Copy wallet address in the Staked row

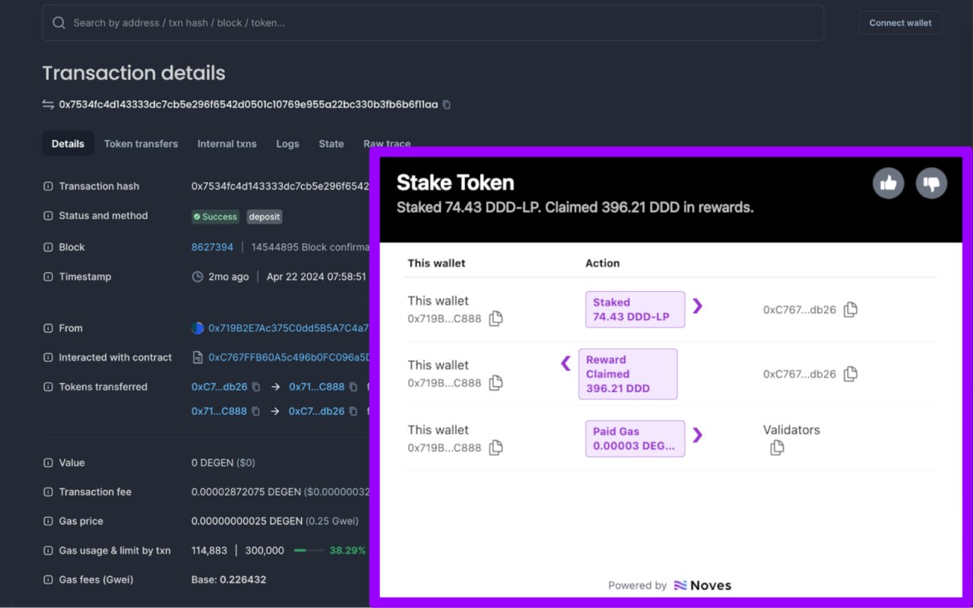tap(496, 318)
